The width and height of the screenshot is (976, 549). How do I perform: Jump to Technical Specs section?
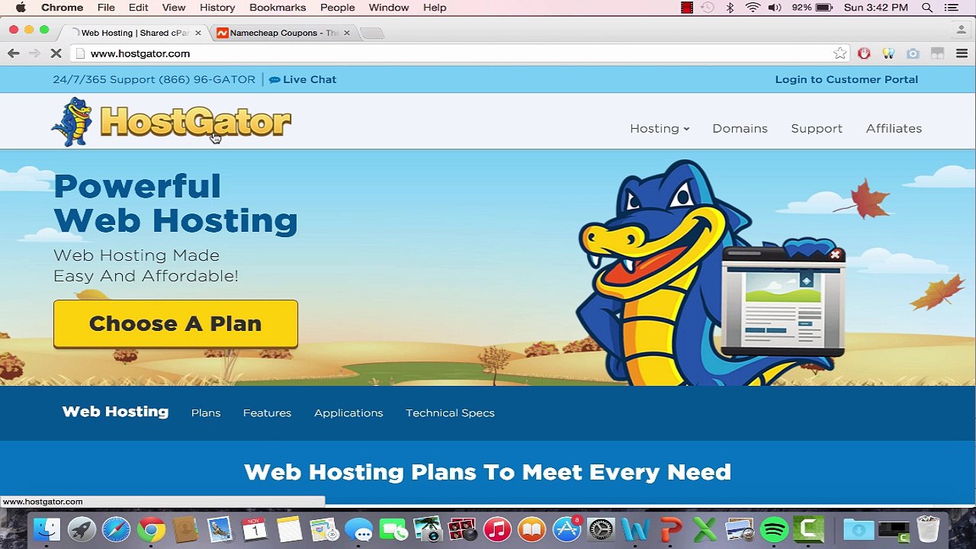click(x=450, y=413)
